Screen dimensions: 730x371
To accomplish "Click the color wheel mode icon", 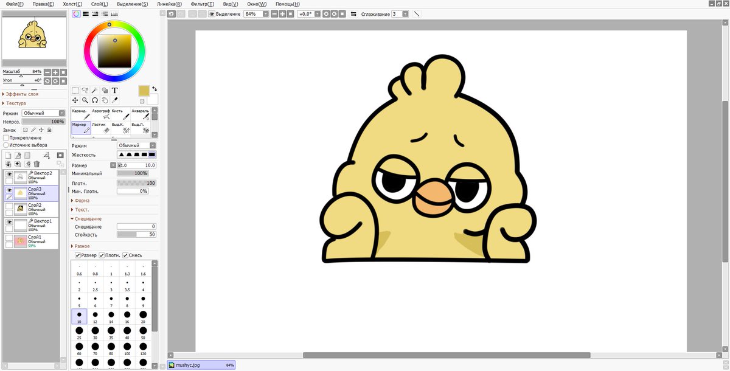I will click(x=76, y=13).
